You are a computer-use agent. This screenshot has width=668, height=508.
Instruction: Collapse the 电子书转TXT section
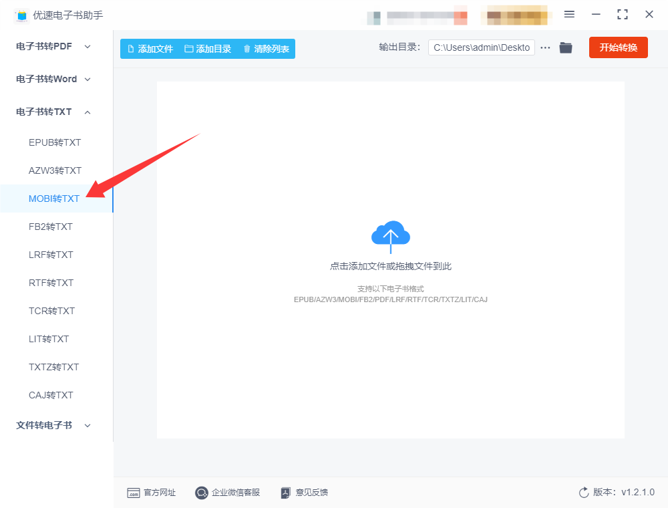53,112
